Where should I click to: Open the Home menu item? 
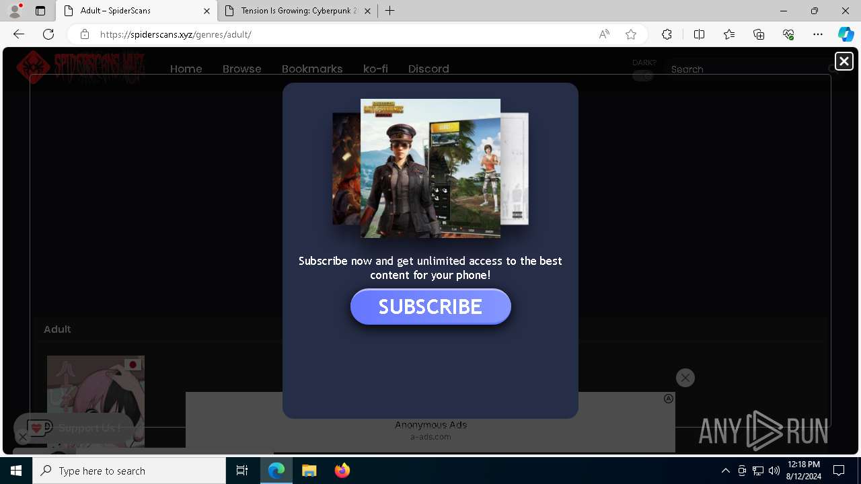point(186,69)
